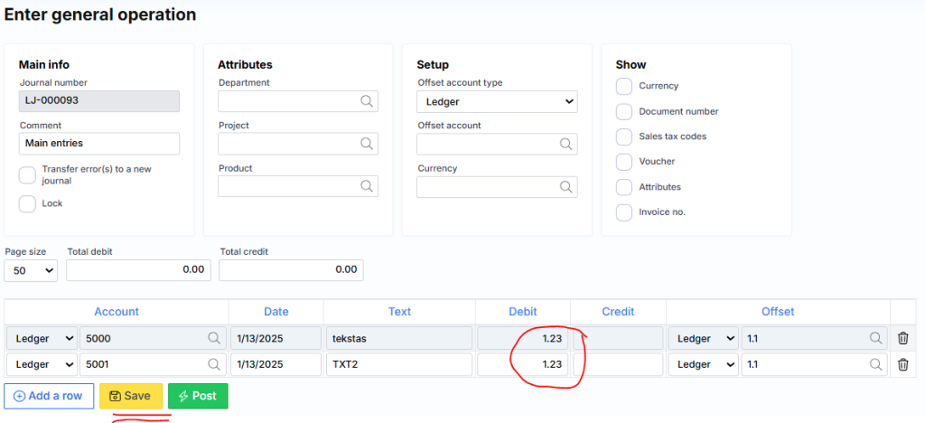Click the Currency field search icon

tap(565, 187)
